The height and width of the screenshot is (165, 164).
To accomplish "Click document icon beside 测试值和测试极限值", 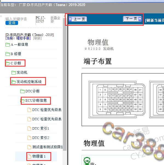I will [x=29, y=147].
